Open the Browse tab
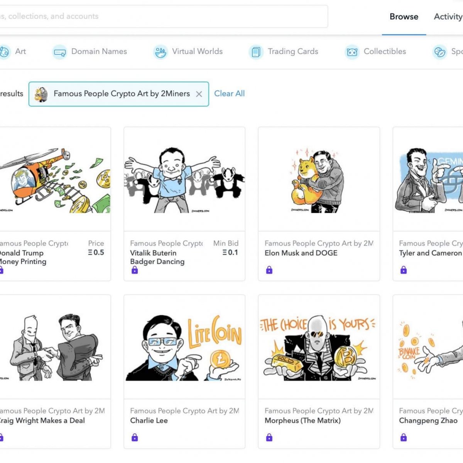The image size is (463, 463). [404, 17]
